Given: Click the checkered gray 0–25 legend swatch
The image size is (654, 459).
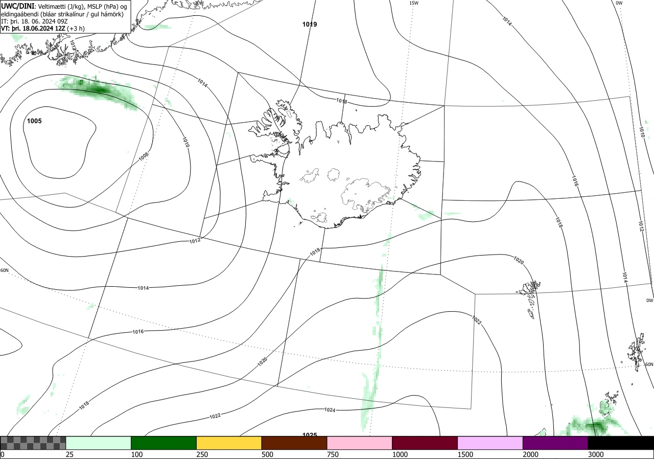Looking at the screenshot, I should tap(33, 443).
